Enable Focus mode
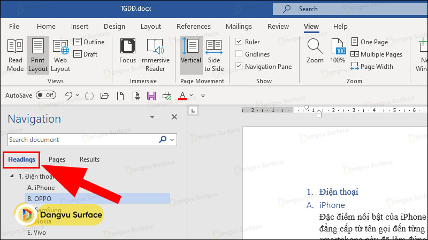Viewport: 428px width, 240px height. click(x=127, y=51)
